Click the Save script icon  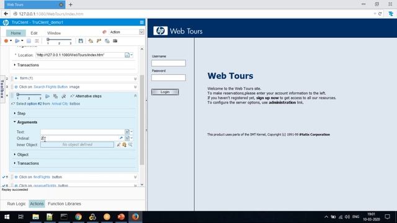(x=81, y=41)
